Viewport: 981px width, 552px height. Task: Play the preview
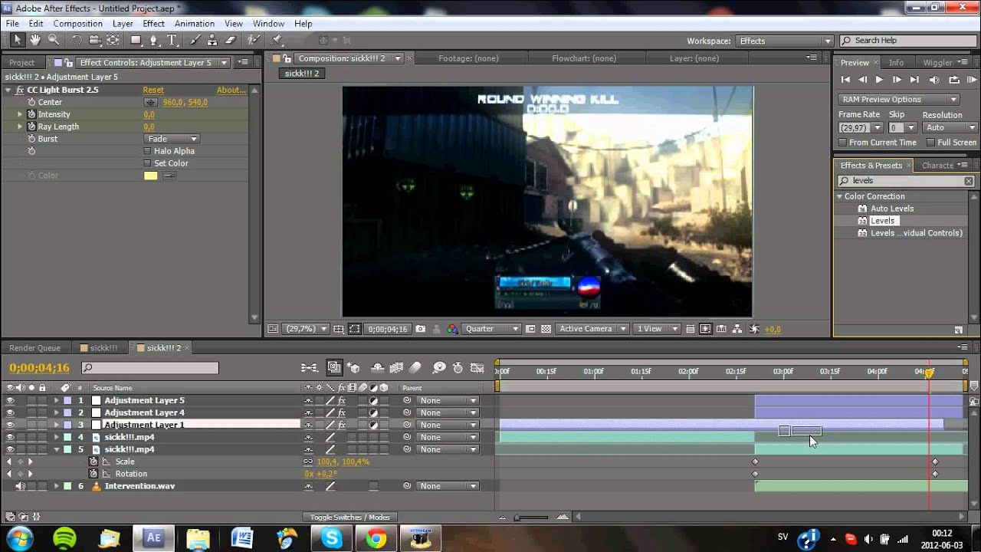(x=879, y=80)
